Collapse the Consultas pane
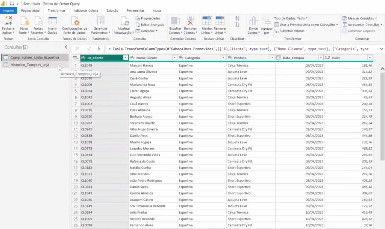The image size is (385, 229). point(66,47)
